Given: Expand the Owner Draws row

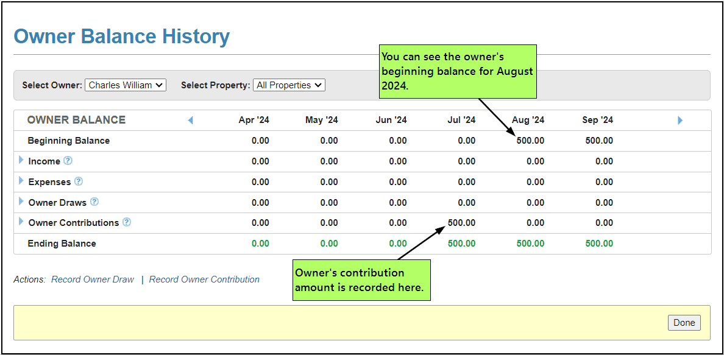Looking at the screenshot, I should point(21,202).
